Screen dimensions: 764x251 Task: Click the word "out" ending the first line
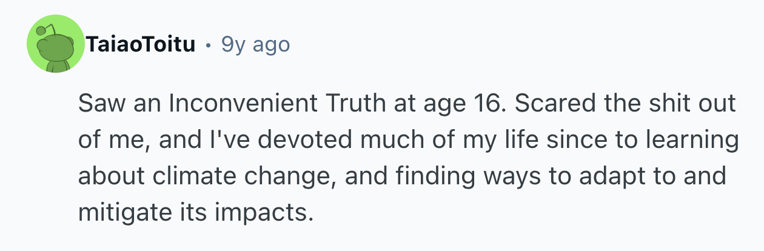point(720,104)
